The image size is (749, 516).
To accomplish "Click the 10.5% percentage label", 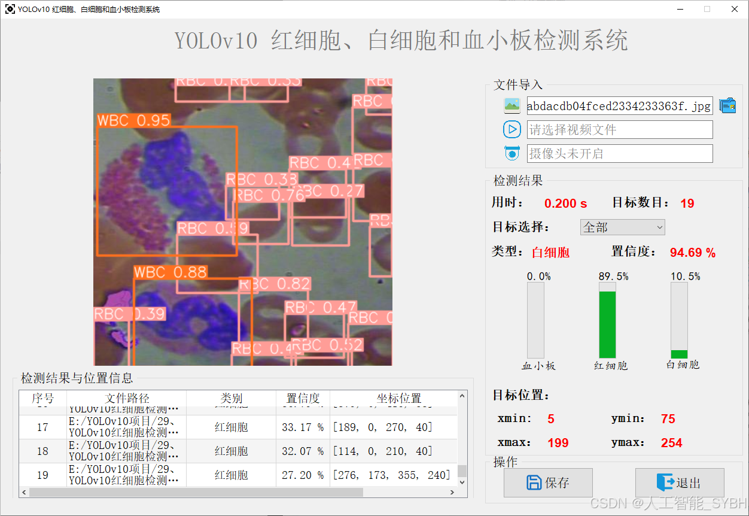I will coord(685,277).
